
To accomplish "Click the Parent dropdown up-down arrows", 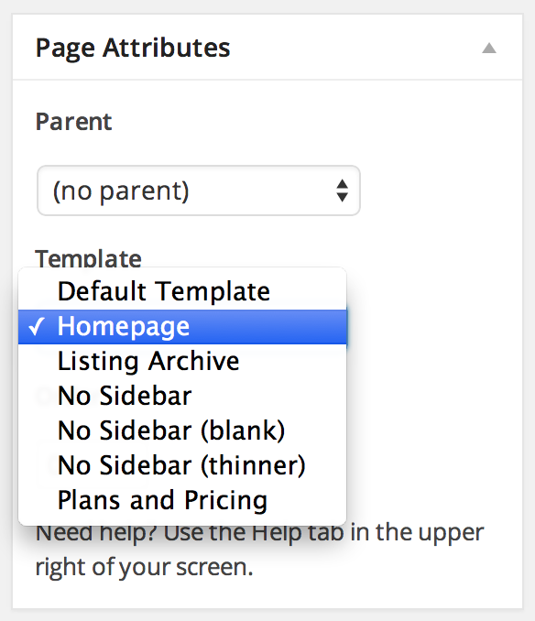I will pos(342,191).
